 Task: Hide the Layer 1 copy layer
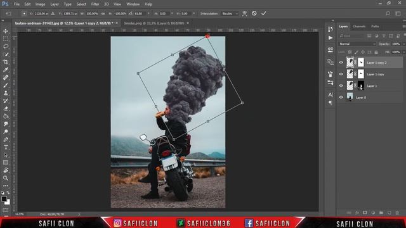[341, 74]
